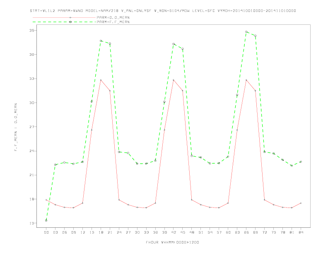The height and width of the screenshot is (253, 328).
Task: Click the x-axis forecast hour 60 label
Action: [228, 232]
